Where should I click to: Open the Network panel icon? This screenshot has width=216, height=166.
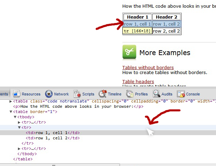click(49, 94)
